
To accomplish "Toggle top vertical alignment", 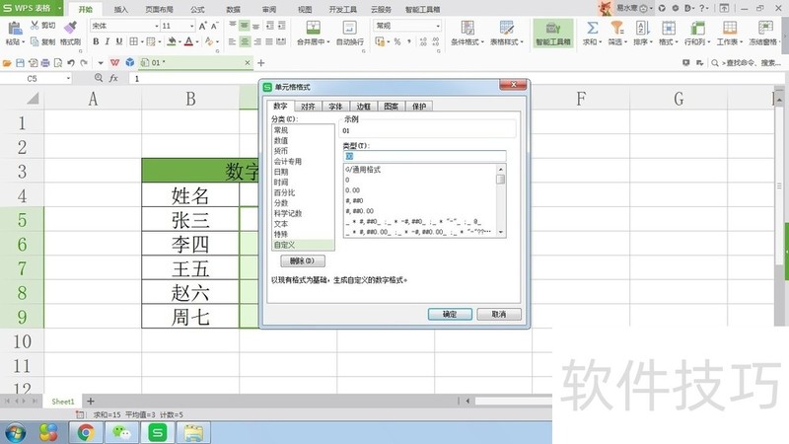I will tap(233, 26).
